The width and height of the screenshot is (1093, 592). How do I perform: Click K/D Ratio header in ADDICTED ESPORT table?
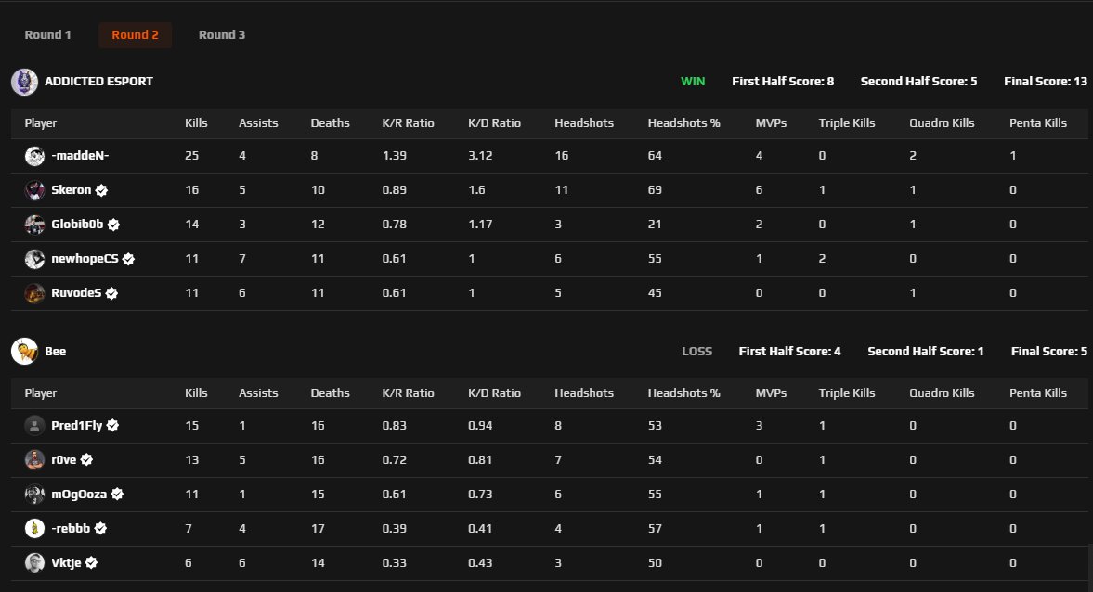tap(494, 123)
